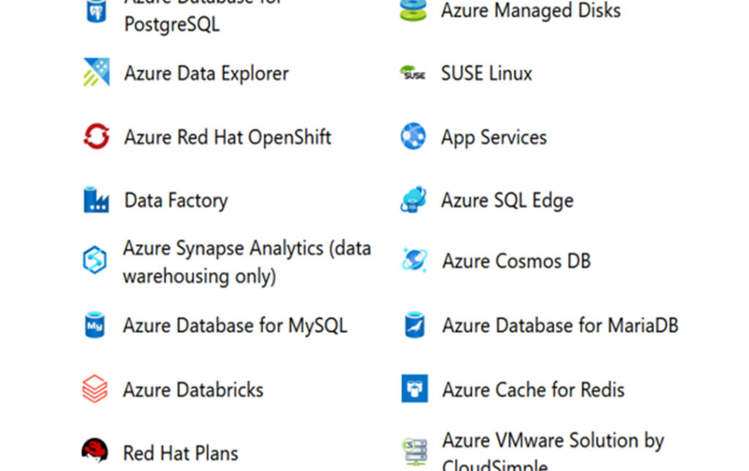Open the Azure Databricks text label
The width and height of the screenshot is (749, 471).
pyautogui.click(x=193, y=390)
